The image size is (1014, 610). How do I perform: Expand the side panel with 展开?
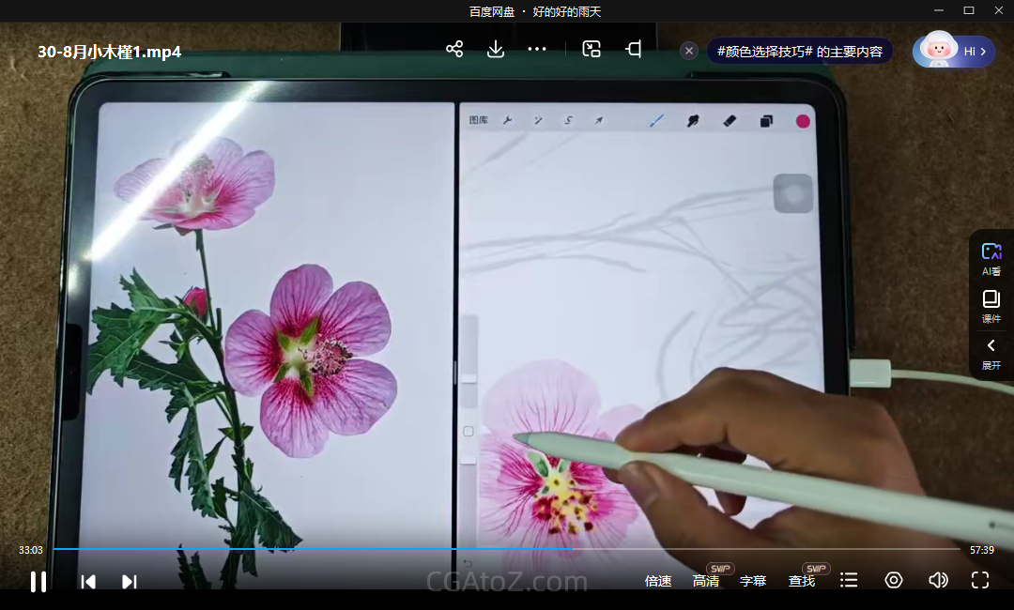[991, 353]
